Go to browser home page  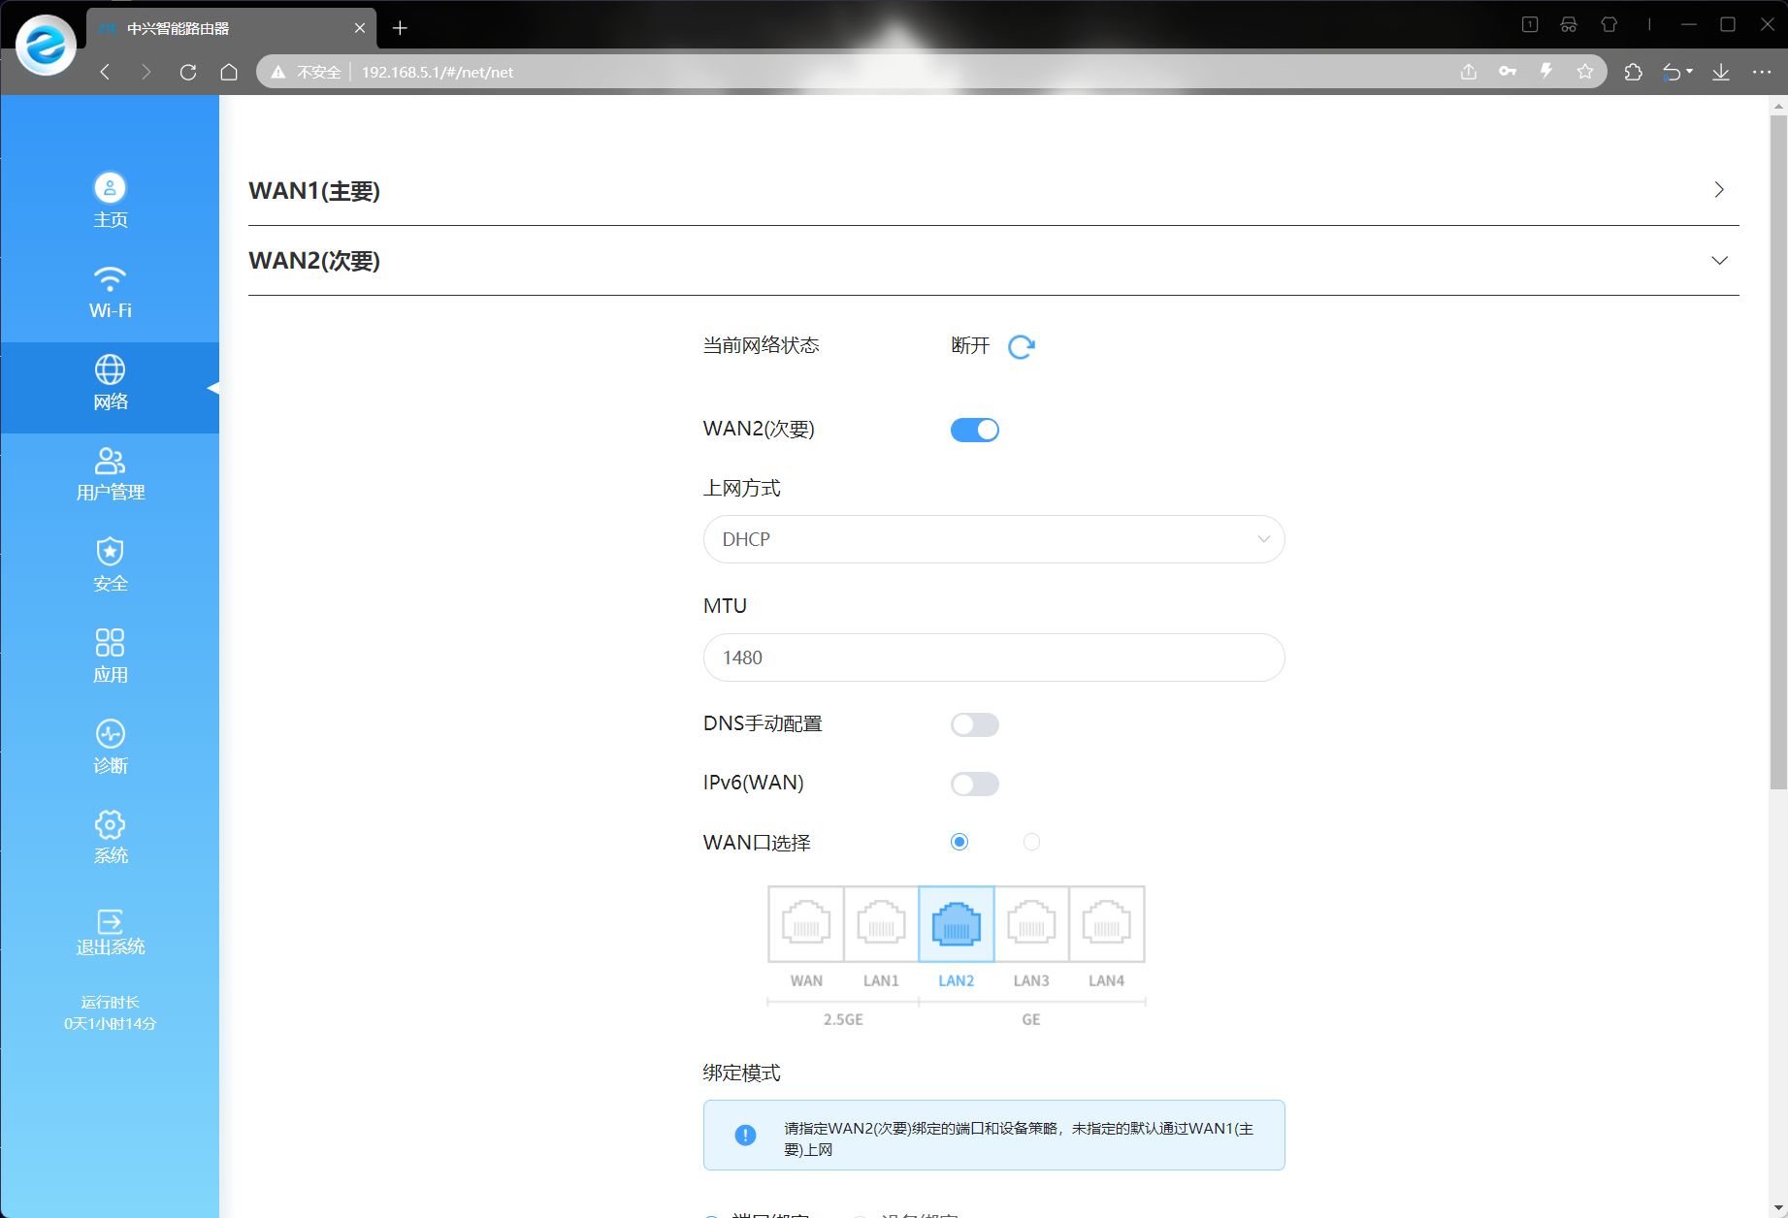[229, 72]
